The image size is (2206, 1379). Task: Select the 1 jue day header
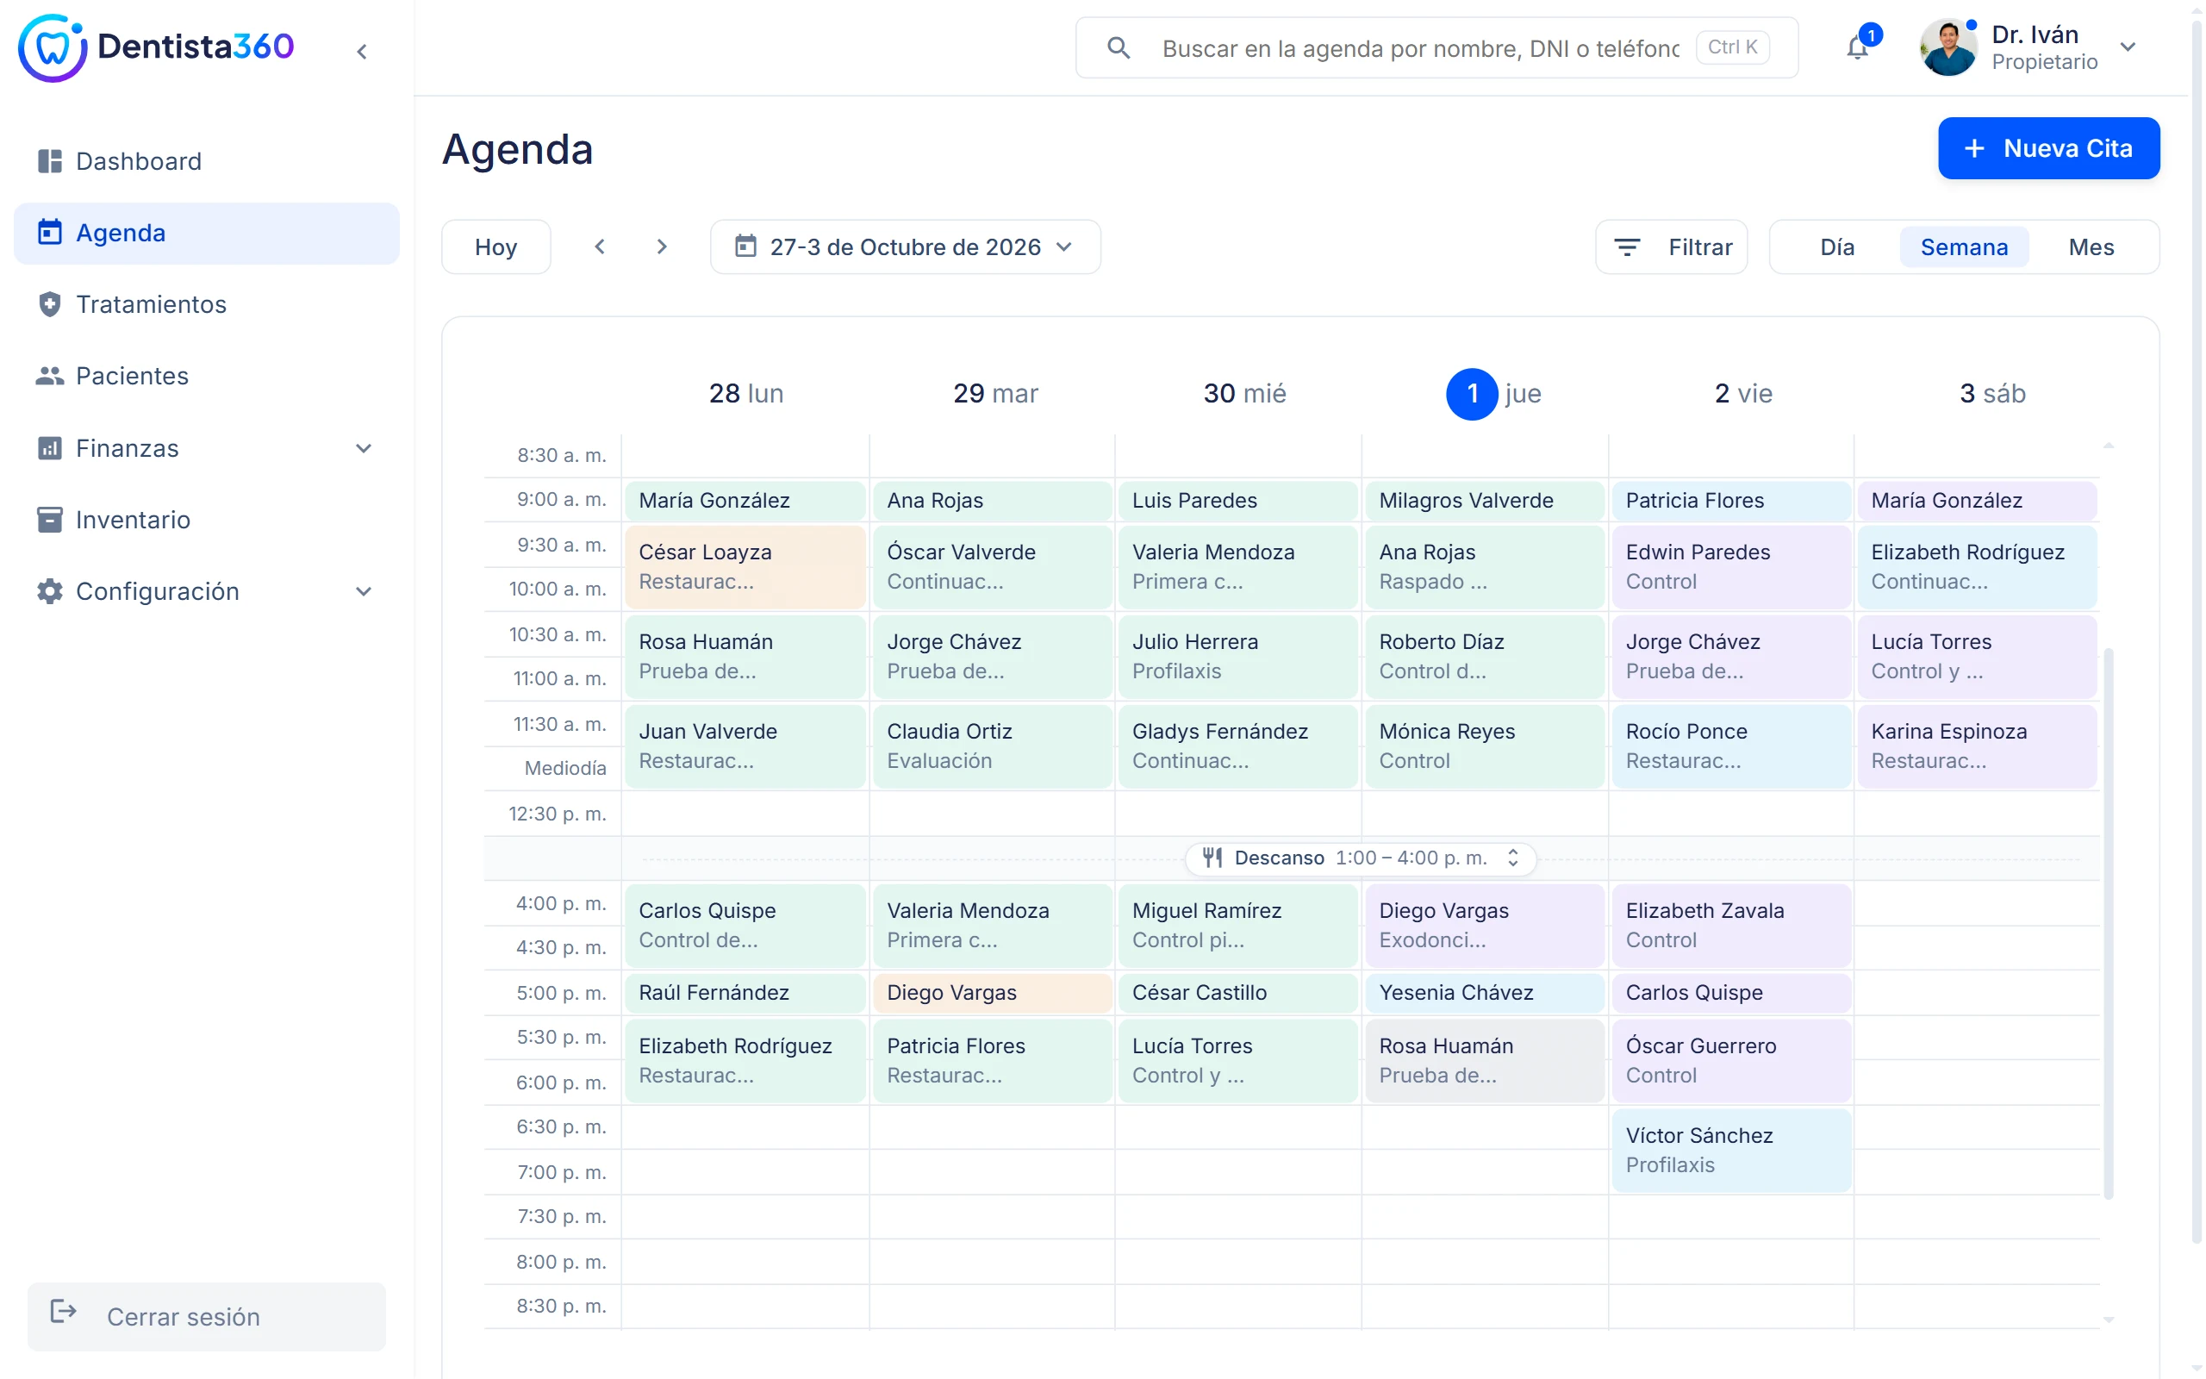point(1492,393)
